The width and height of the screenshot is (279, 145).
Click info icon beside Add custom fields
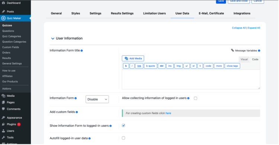[77, 112]
